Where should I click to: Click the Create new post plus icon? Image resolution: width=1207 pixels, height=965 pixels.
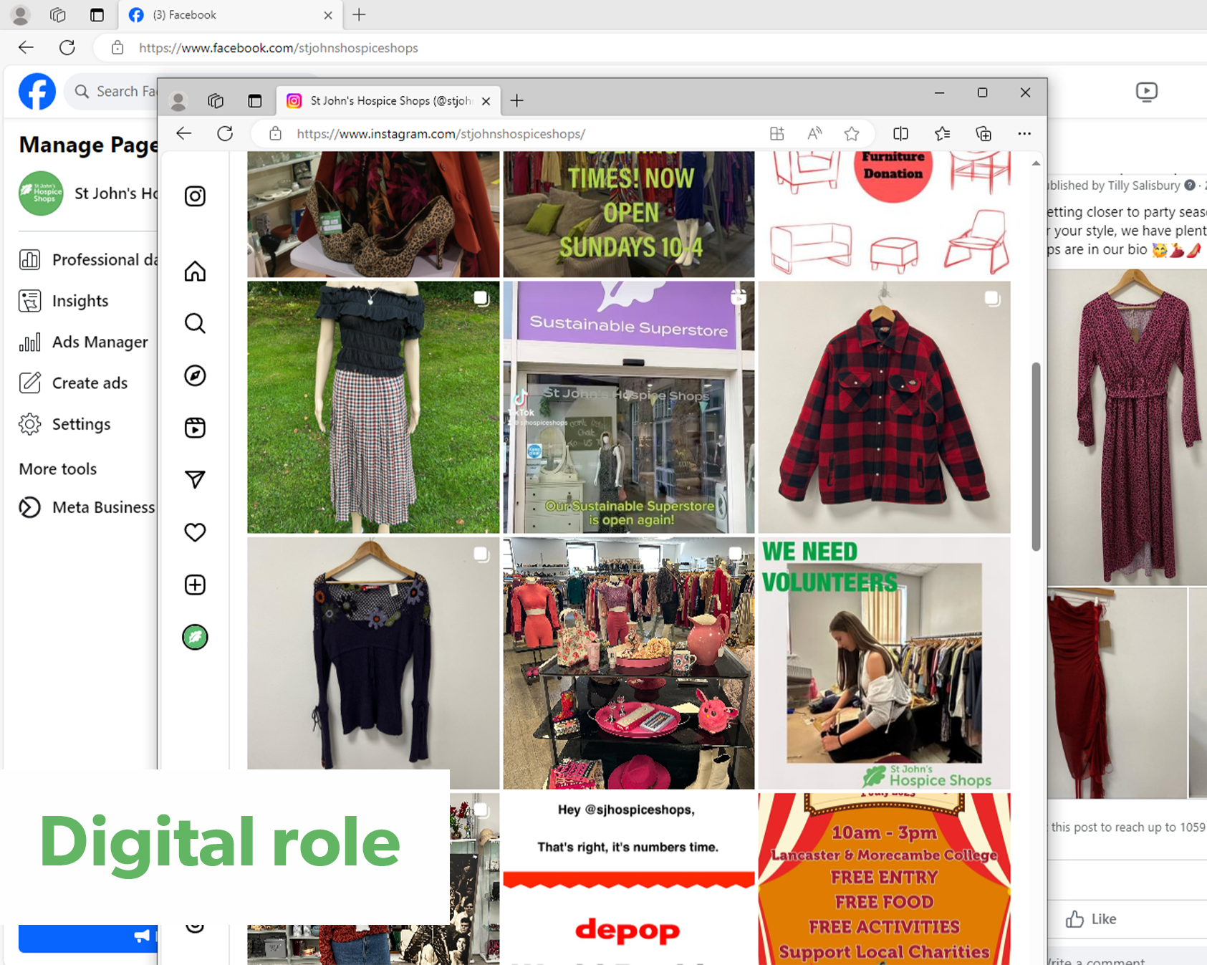pyautogui.click(x=195, y=585)
